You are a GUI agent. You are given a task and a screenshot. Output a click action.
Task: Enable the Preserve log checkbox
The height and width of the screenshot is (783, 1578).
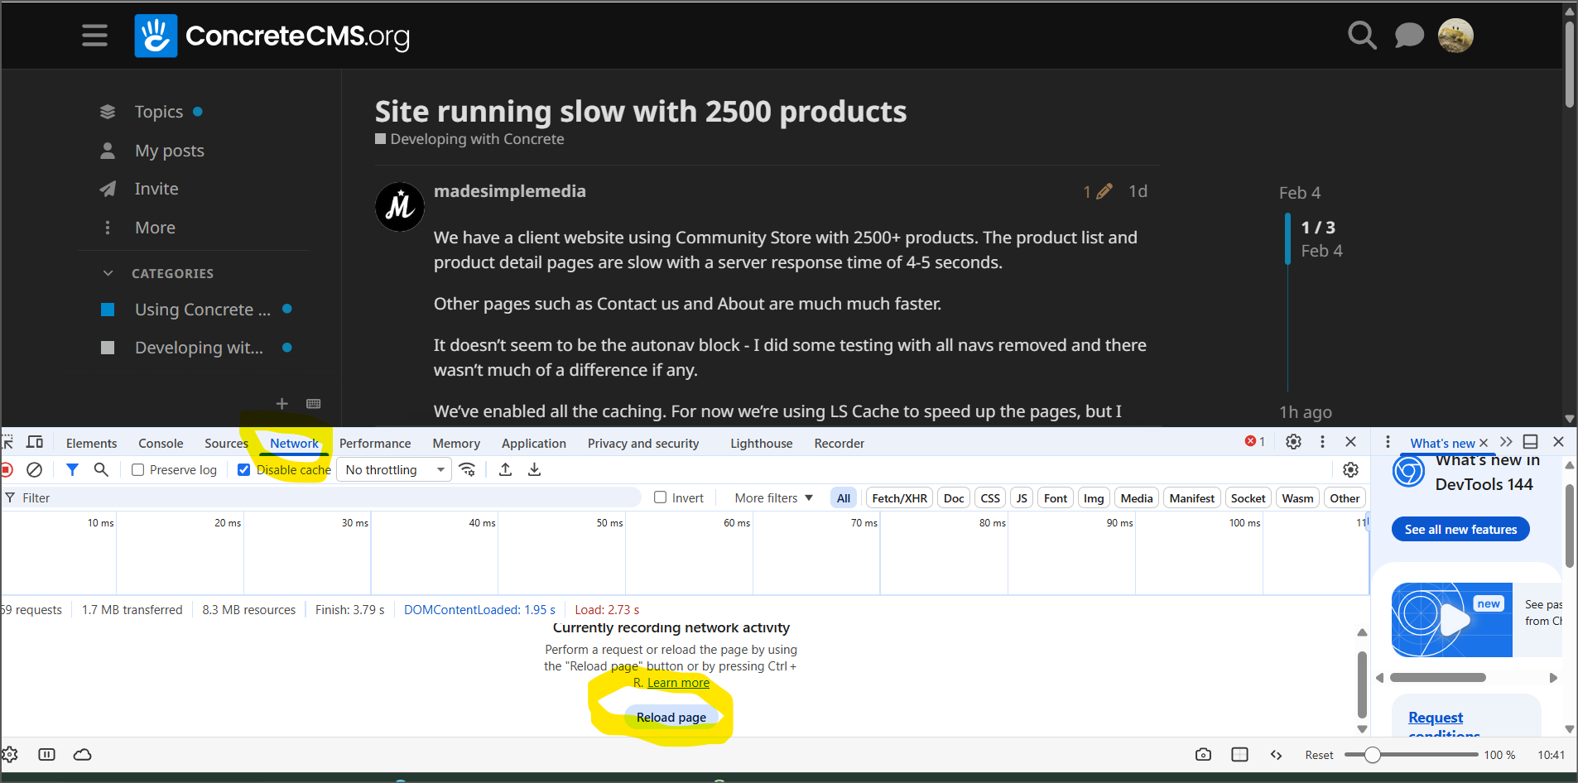pos(138,470)
